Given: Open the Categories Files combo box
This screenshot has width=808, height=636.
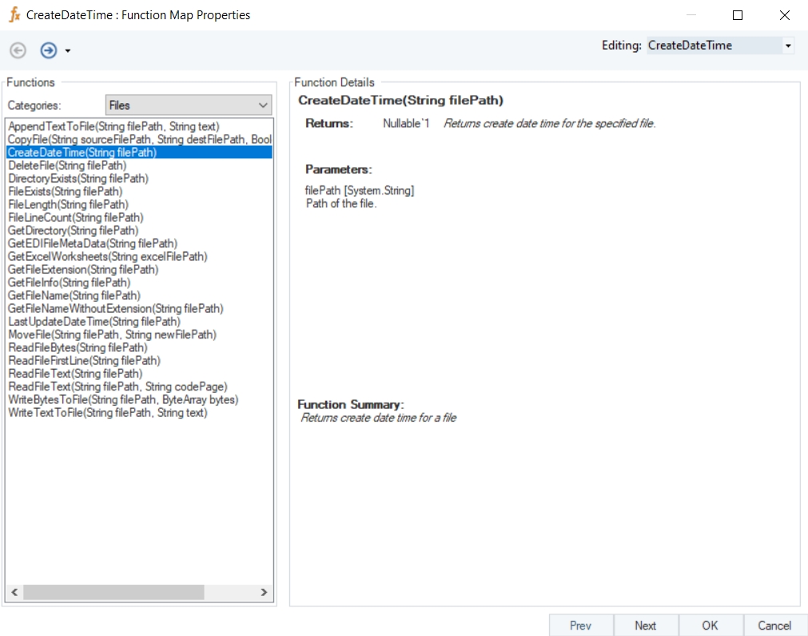Looking at the screenshot, I should click(189, 105).
